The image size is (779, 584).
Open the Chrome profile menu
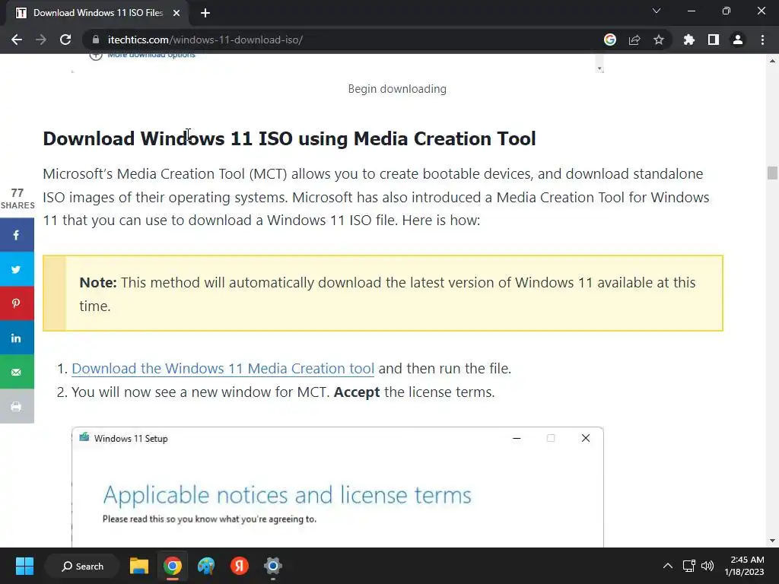(738, 40)
